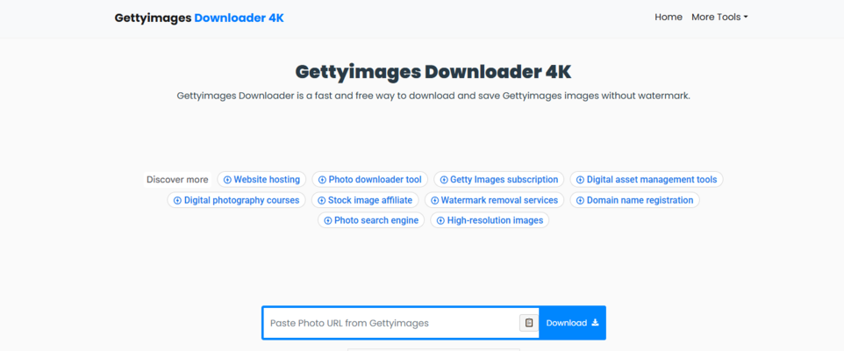Click the Download button

572,323
